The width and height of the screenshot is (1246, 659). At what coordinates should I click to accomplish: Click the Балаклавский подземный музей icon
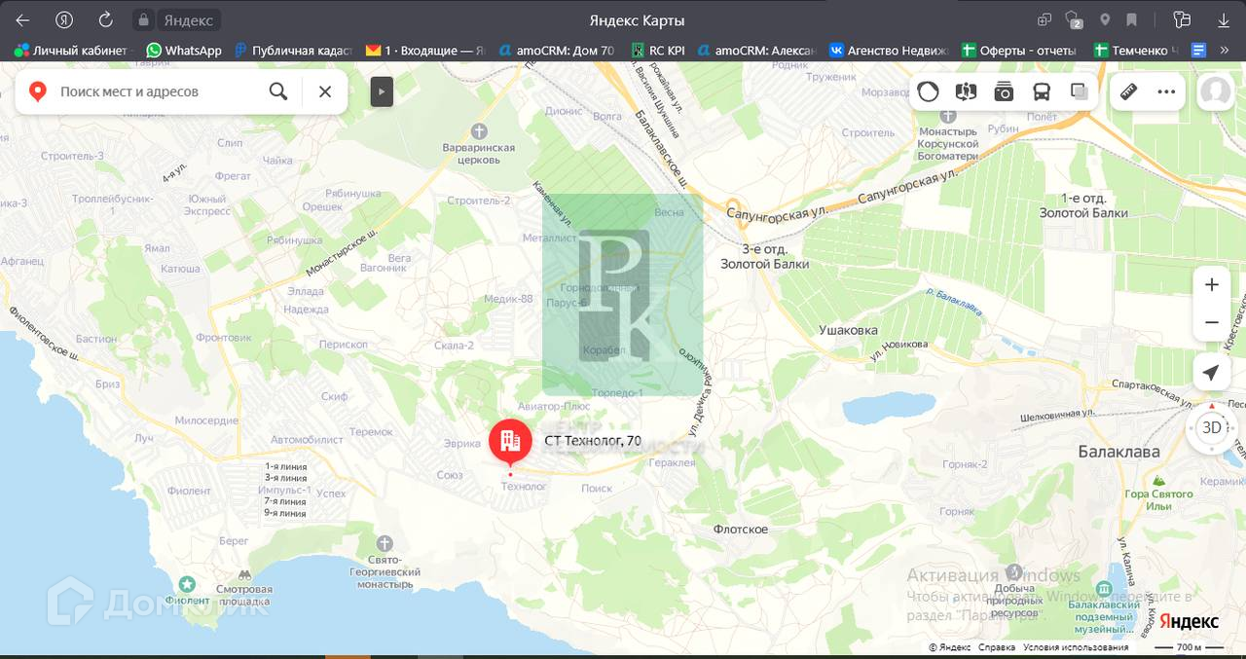click(x=1104, y=589)
